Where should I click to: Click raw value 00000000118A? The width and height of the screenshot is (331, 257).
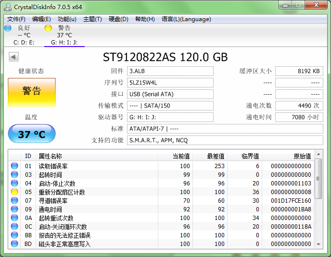pyautogui.click(x=291, y=226)
